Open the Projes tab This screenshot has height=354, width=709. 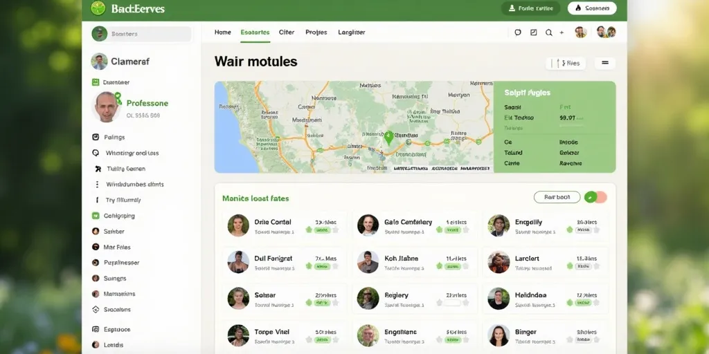(316, 32)
